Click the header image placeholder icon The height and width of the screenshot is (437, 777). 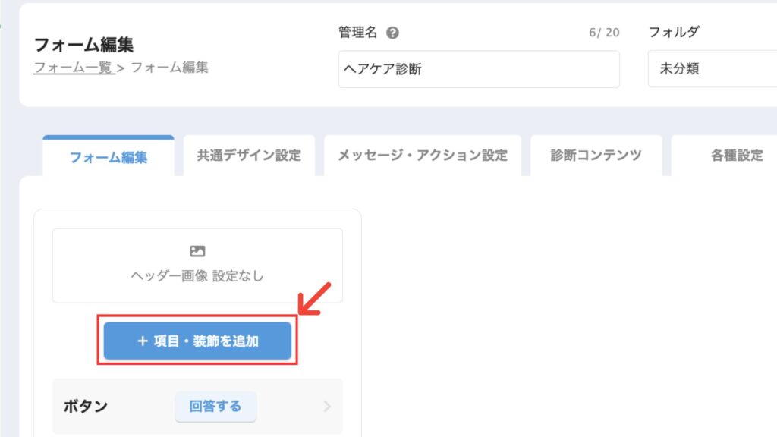pos(197,251)
